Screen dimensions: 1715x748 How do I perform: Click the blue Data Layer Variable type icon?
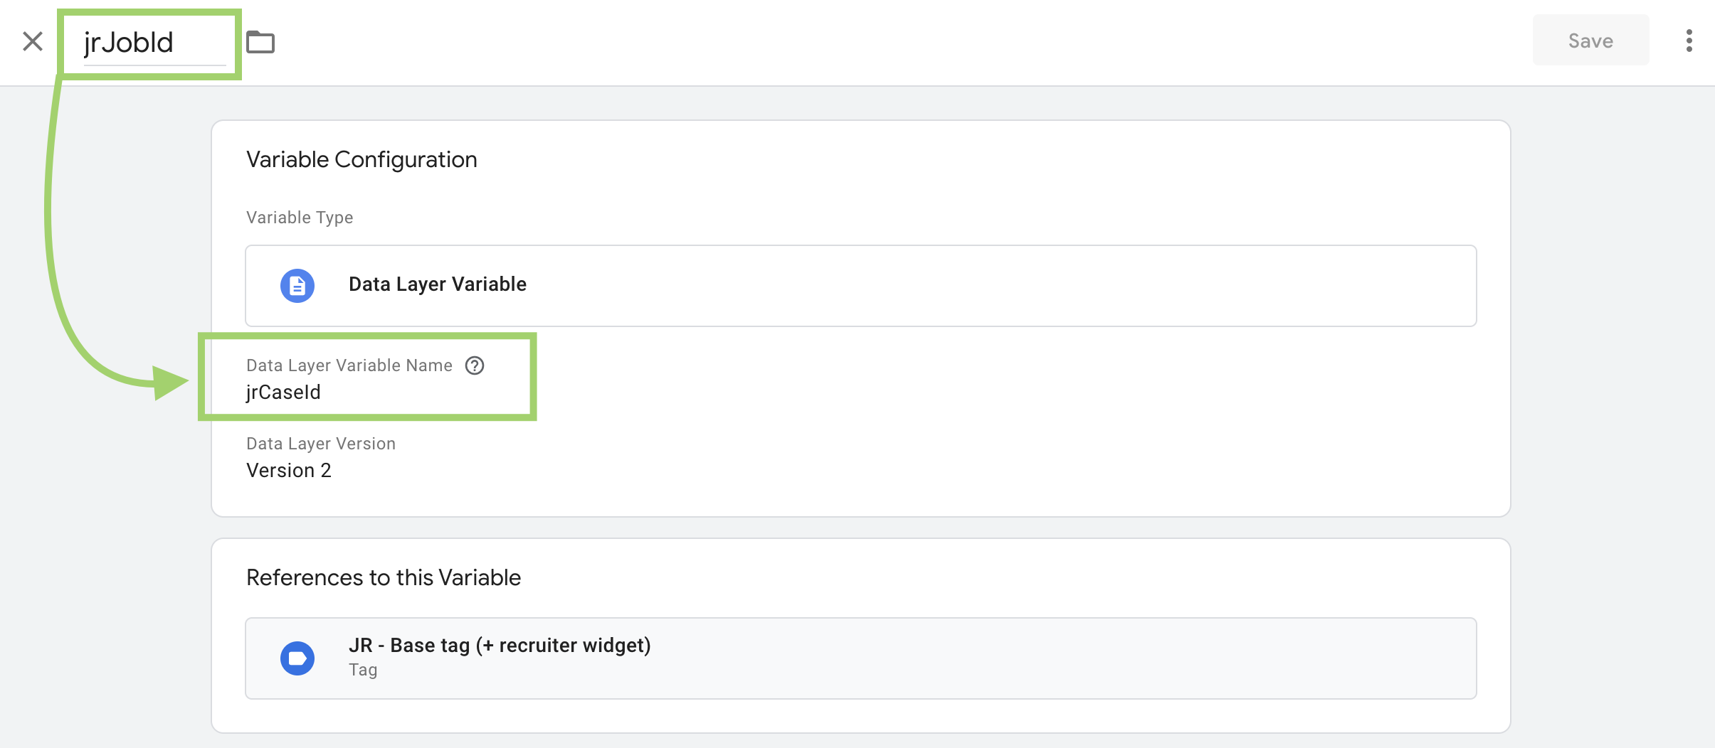297,286
